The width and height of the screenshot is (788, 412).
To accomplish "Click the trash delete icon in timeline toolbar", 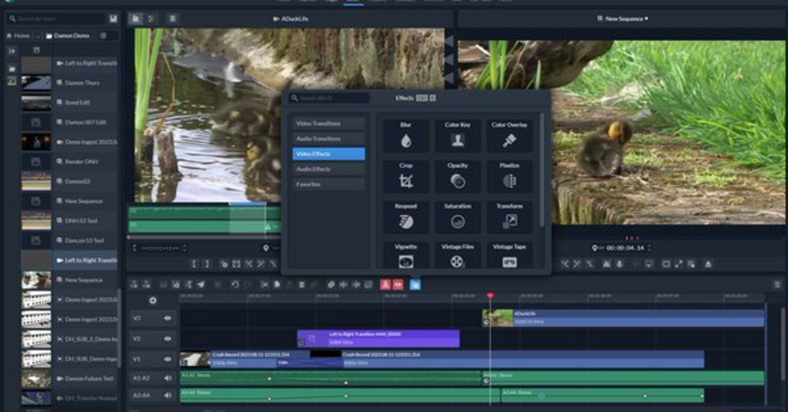I will click(x=301, y=285).
